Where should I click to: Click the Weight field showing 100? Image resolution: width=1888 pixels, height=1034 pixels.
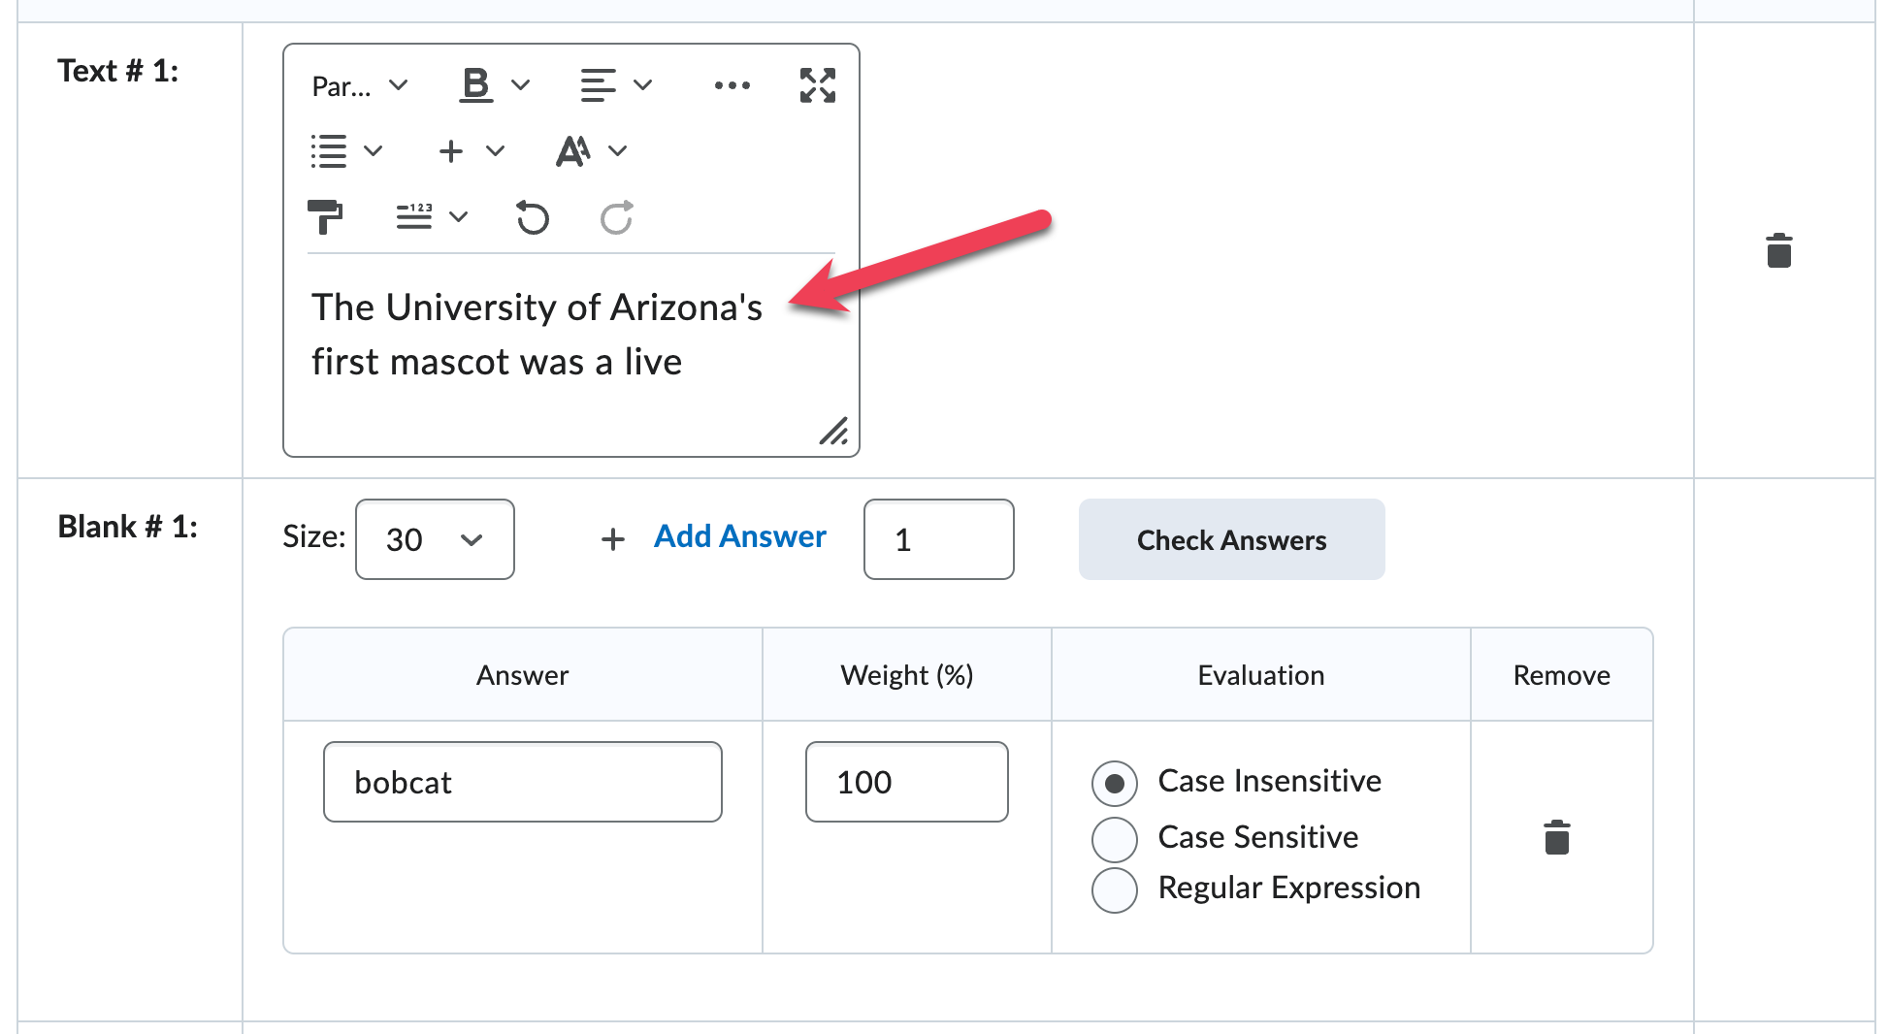(906, 782)
